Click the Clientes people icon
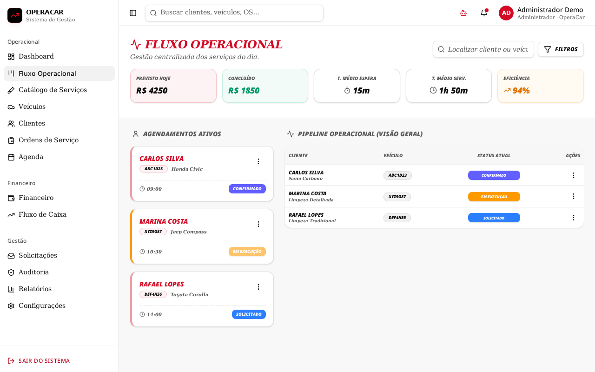This screenshot has height=372, width=595. (x=11, y=124)
